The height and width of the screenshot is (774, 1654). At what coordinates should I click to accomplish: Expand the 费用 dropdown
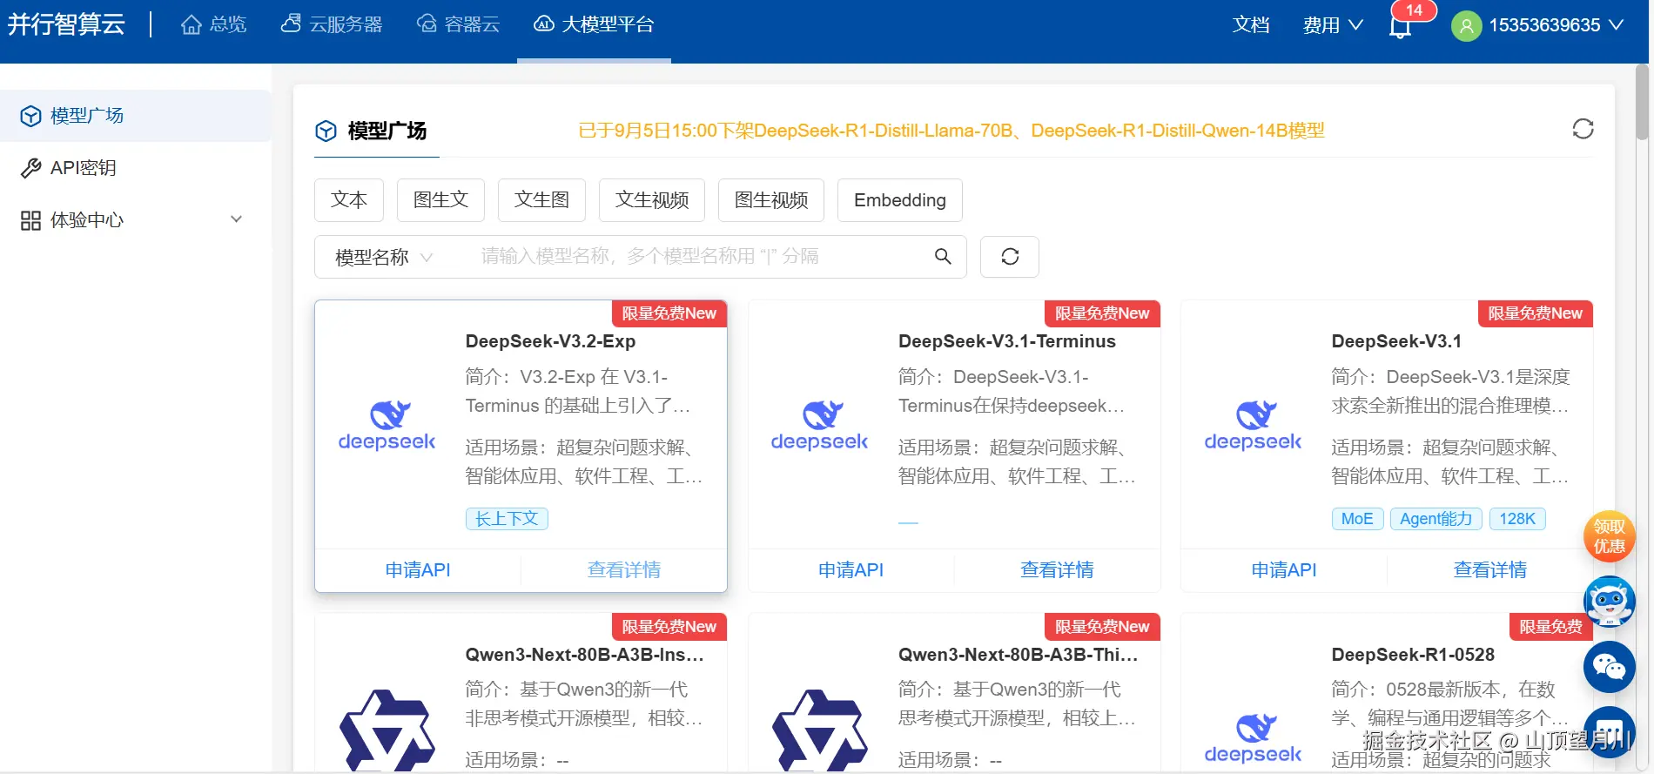pyautogui.click(x=1332, y=25)
